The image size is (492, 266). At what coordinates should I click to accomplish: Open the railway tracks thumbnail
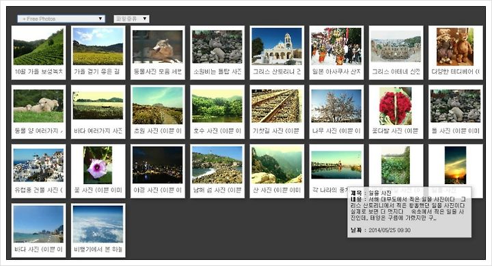click(277, 106)
